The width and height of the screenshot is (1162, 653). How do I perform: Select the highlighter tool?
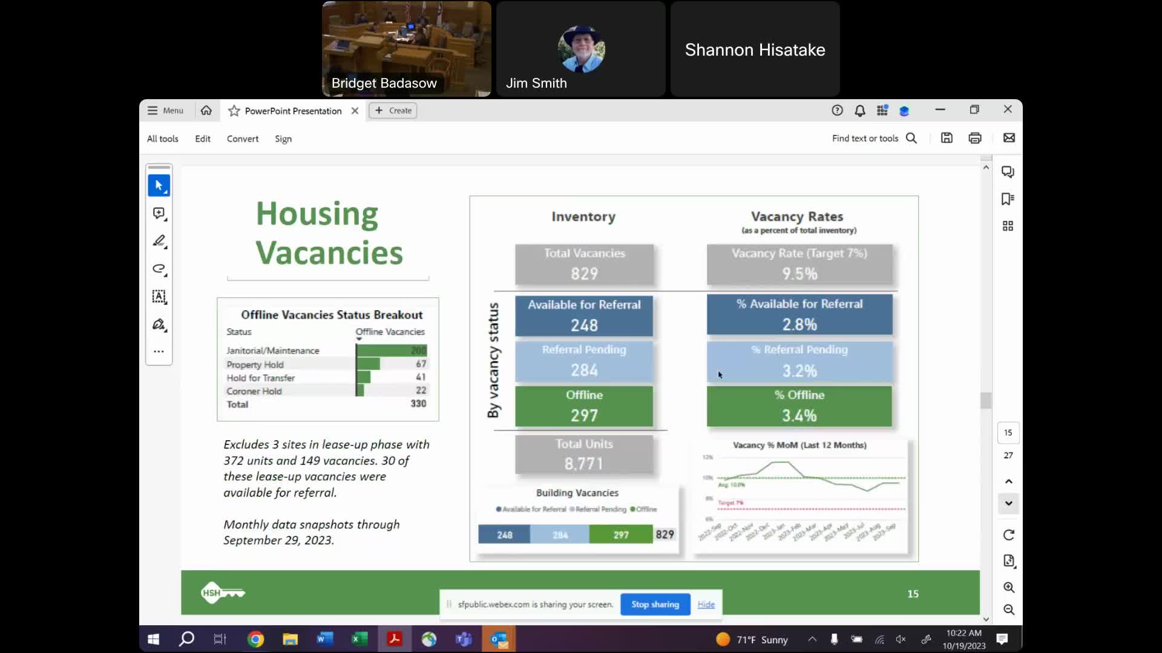coord(159,241)
